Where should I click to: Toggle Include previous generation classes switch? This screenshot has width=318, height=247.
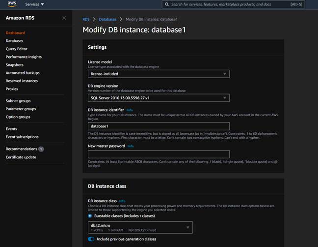[91, 239]
